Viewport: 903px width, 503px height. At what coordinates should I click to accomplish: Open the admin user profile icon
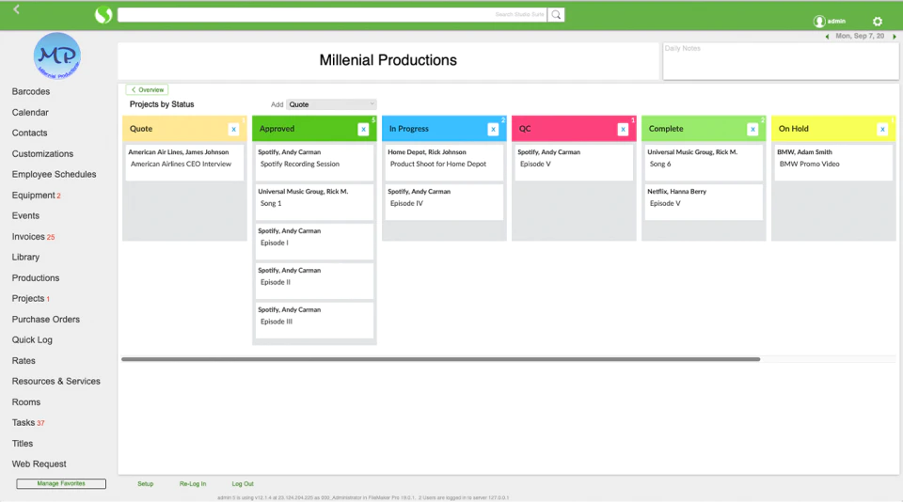(x=819, y=22)
